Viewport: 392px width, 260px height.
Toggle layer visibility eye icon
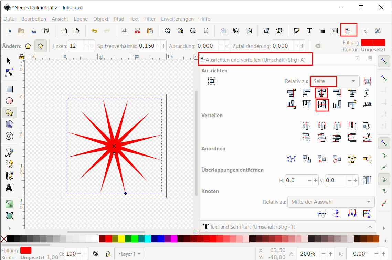tap(95, 254)
